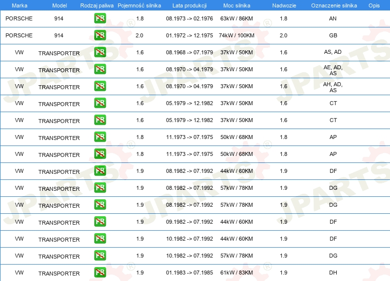390x281 pixels.
Task: Click model 914 in the 63kW row
Action: point(59,18)
